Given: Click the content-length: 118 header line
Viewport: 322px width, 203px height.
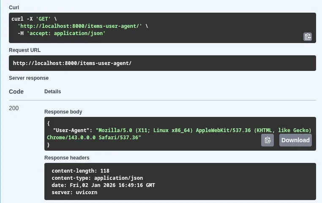Looking at the screenshot, I should pos(80,171).
